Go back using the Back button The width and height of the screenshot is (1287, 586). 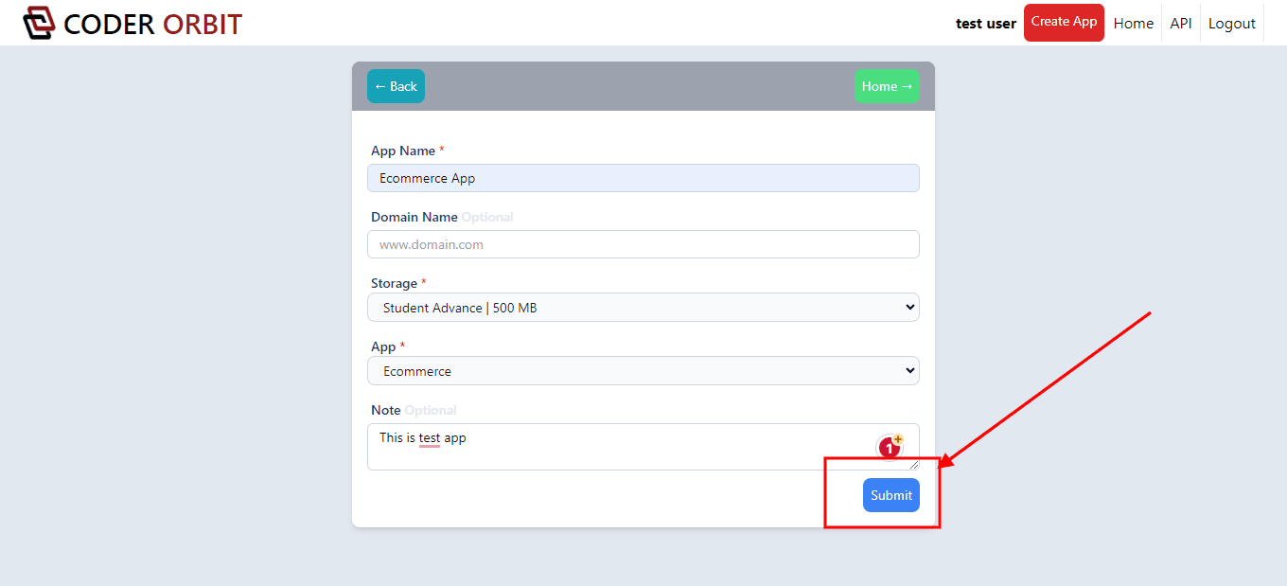(396, 86)
